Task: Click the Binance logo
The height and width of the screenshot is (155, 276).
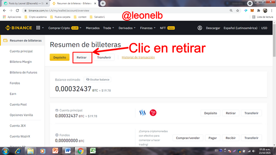Action: click(x=19, y=28)
